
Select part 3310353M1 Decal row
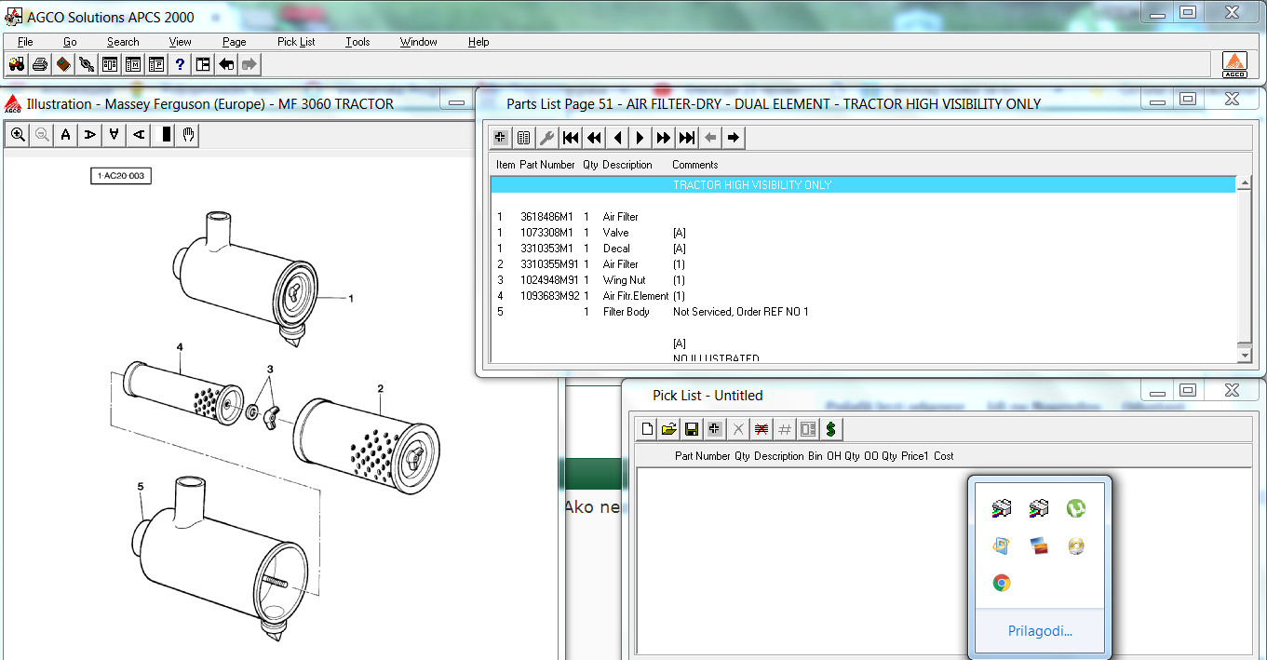[x=864, y=249]
